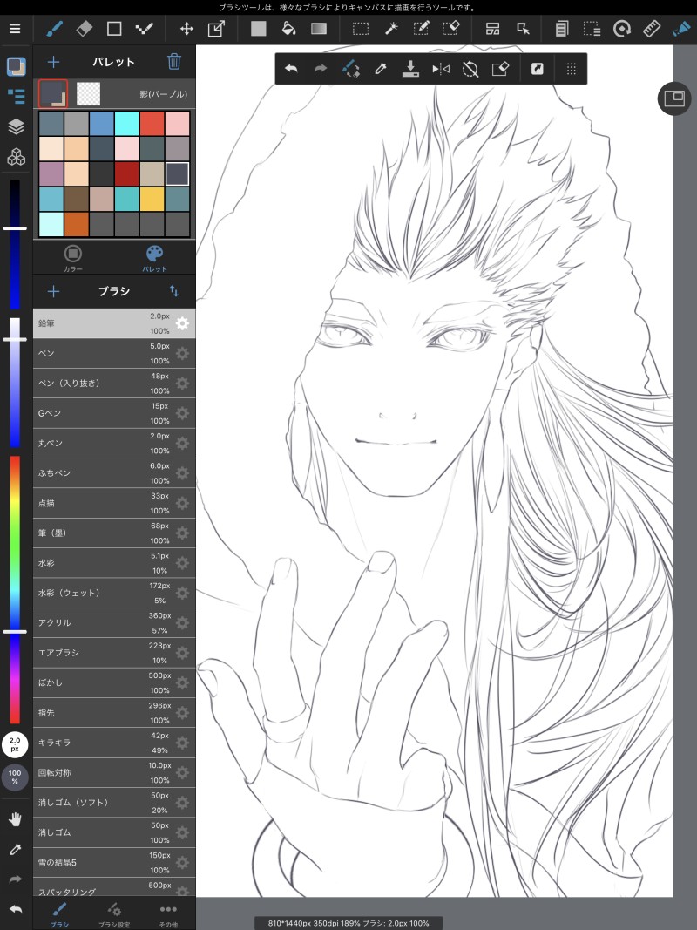Select the Bucket fill tool
697x930 pixels.
[x=288, y=29]
